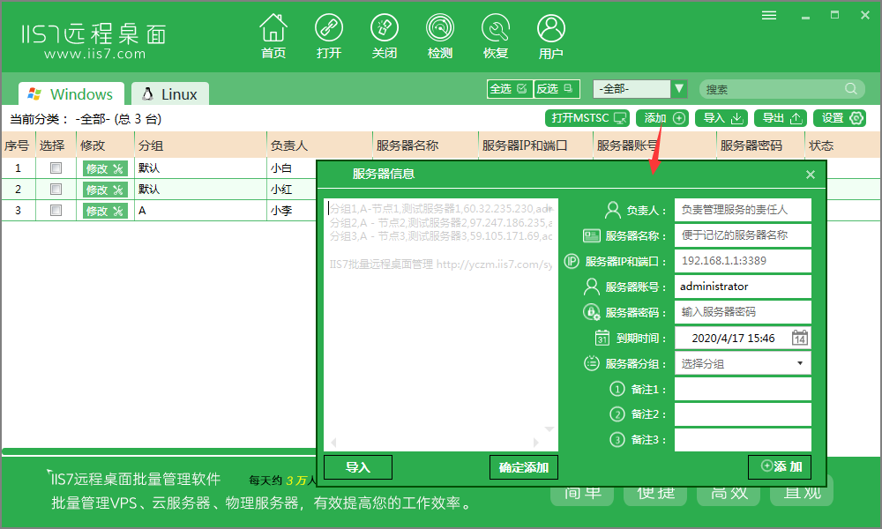
Task: Tick the checkbox in row 2
Action: [x=56, y=189]
